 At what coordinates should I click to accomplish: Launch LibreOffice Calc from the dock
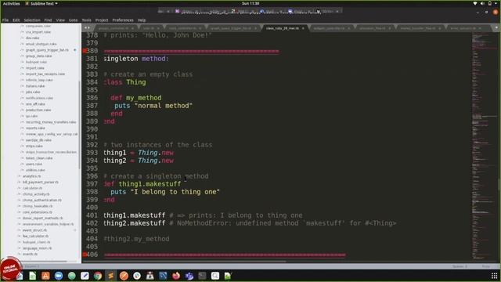pos(33,276)
